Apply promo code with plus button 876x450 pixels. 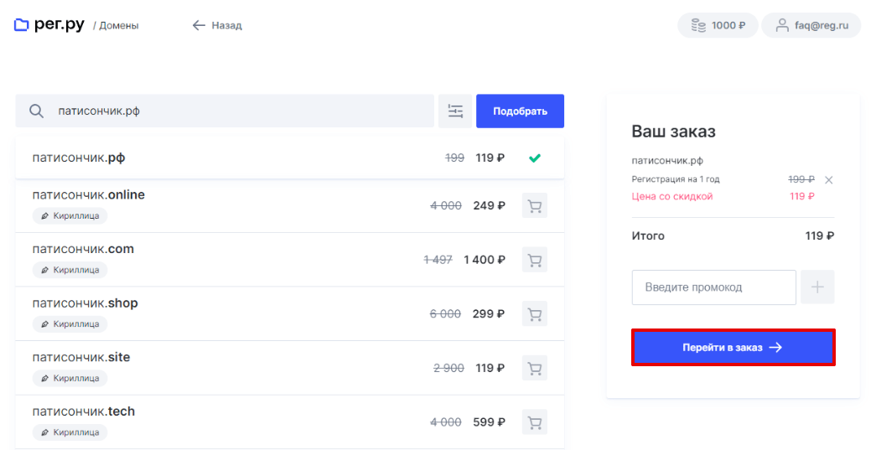(817, 287)
